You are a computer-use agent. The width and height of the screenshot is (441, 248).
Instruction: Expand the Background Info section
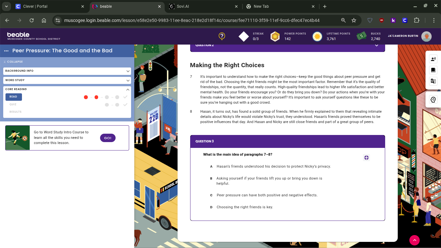[67, 71]
